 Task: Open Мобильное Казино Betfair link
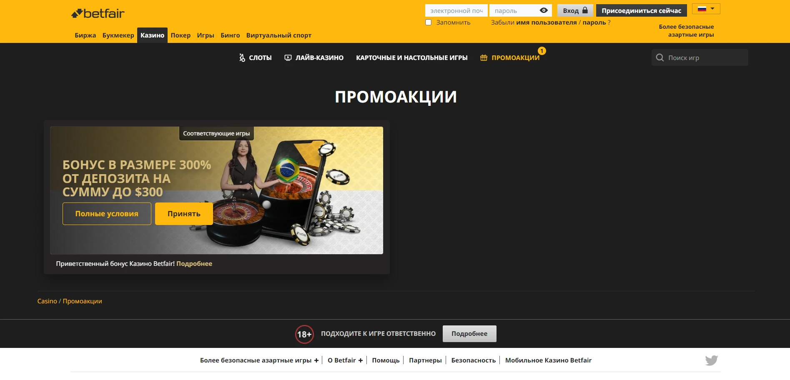click(x=548, y=360)
